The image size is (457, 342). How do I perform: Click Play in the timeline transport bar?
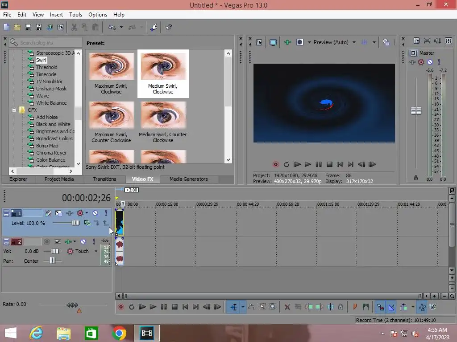click(x=153, y=307)
